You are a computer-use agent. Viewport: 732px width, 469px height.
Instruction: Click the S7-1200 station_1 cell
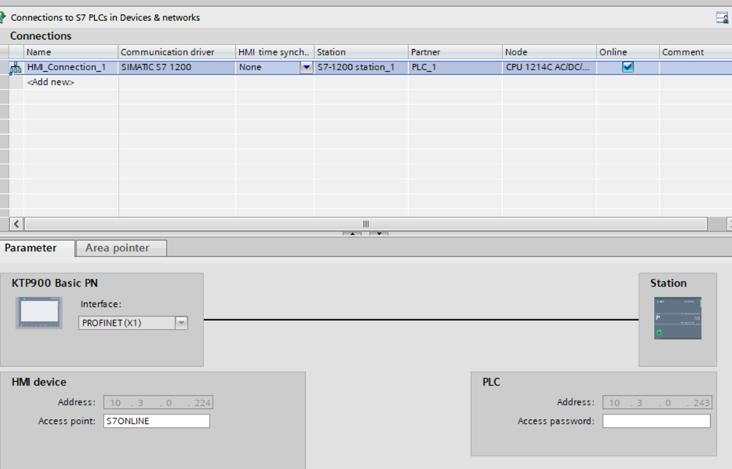(x=361, y=67)
